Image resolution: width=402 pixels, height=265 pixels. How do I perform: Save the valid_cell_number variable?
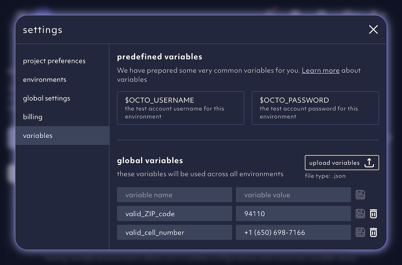pos(360,232)
